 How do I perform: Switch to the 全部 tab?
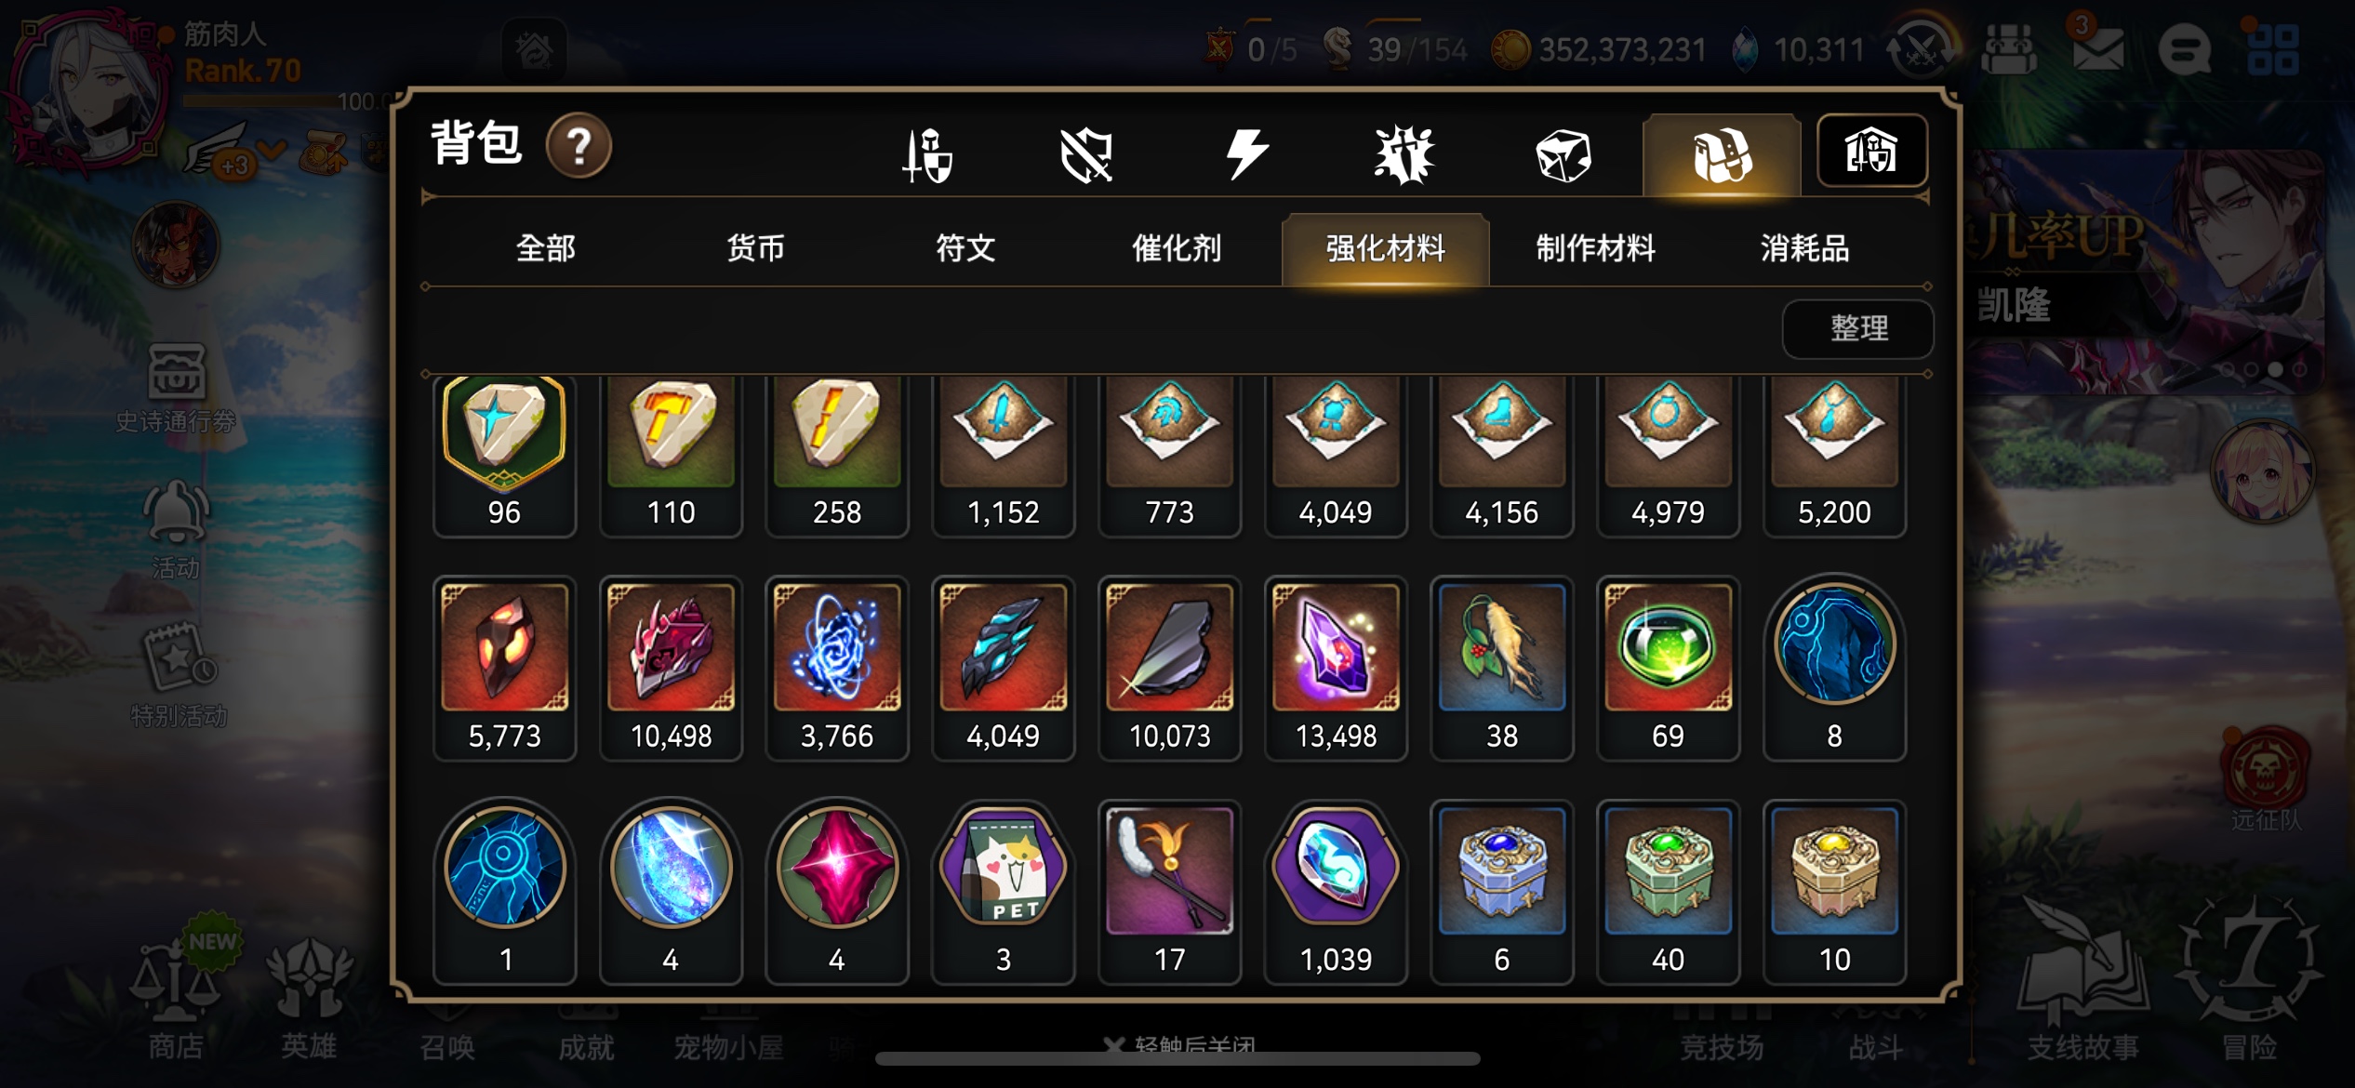(546, 248)
